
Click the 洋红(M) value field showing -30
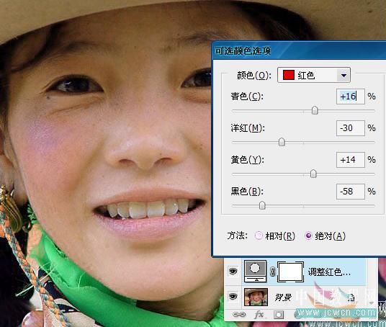click(350, 128)
